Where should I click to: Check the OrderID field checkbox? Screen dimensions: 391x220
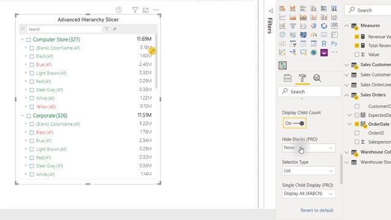[357, 133]
